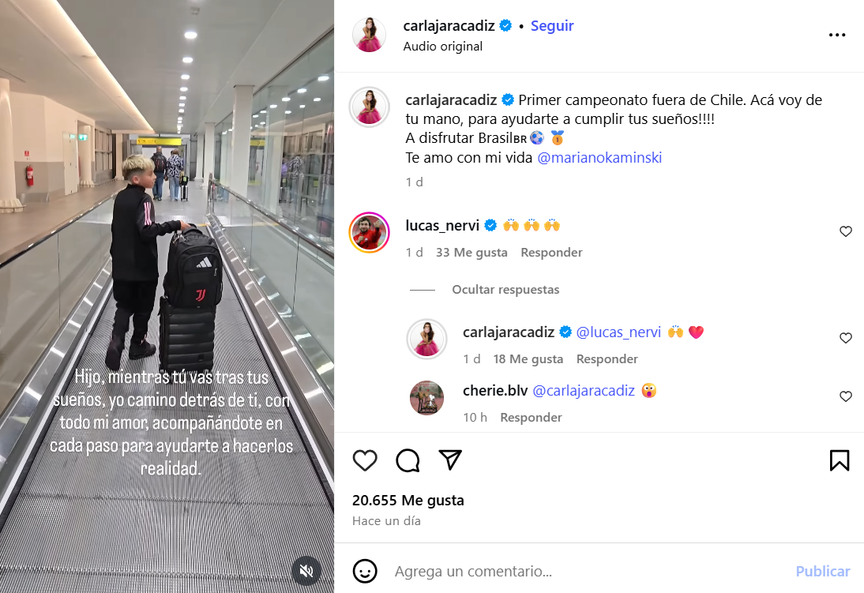Unmute the video with the speaker icon

tap(306, 570)
